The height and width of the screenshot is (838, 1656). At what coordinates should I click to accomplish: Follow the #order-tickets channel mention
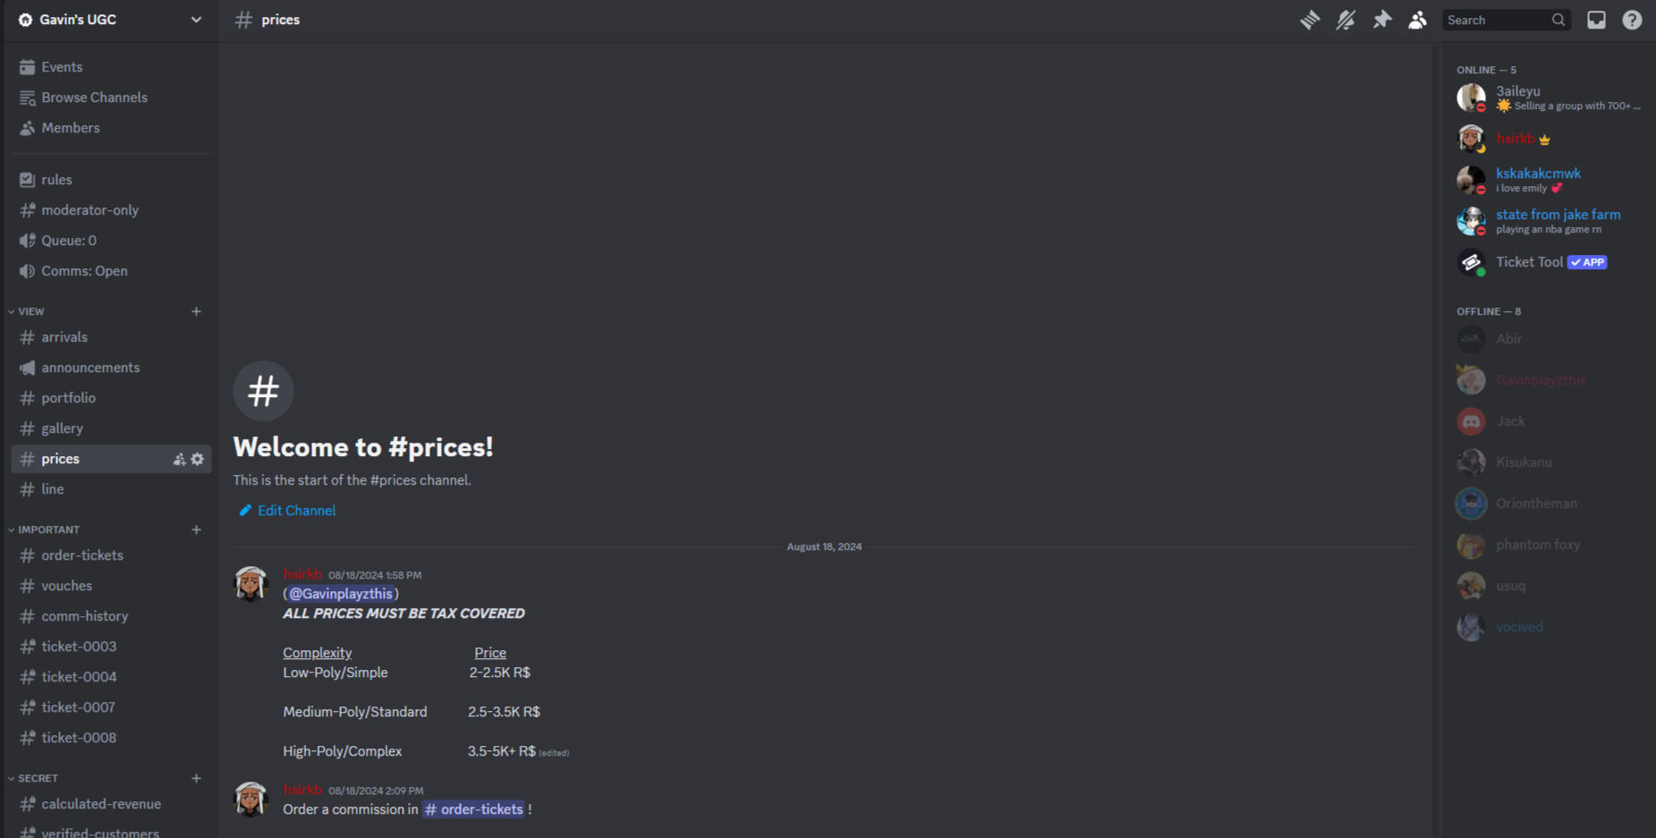[x=473, y=809]
